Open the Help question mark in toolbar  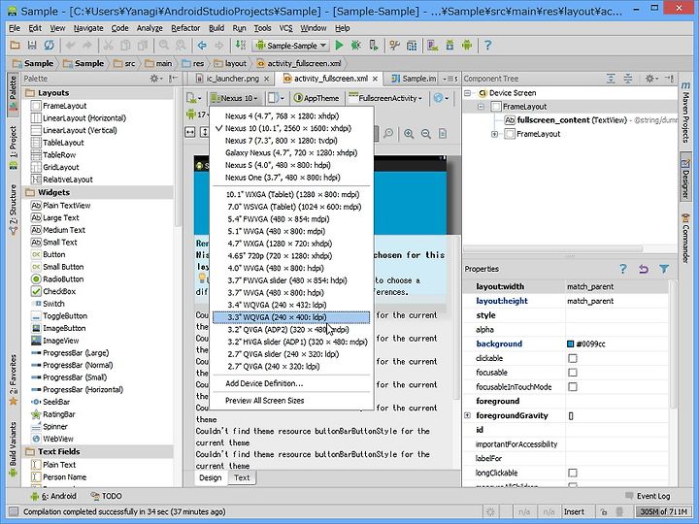tap(487, 46)
